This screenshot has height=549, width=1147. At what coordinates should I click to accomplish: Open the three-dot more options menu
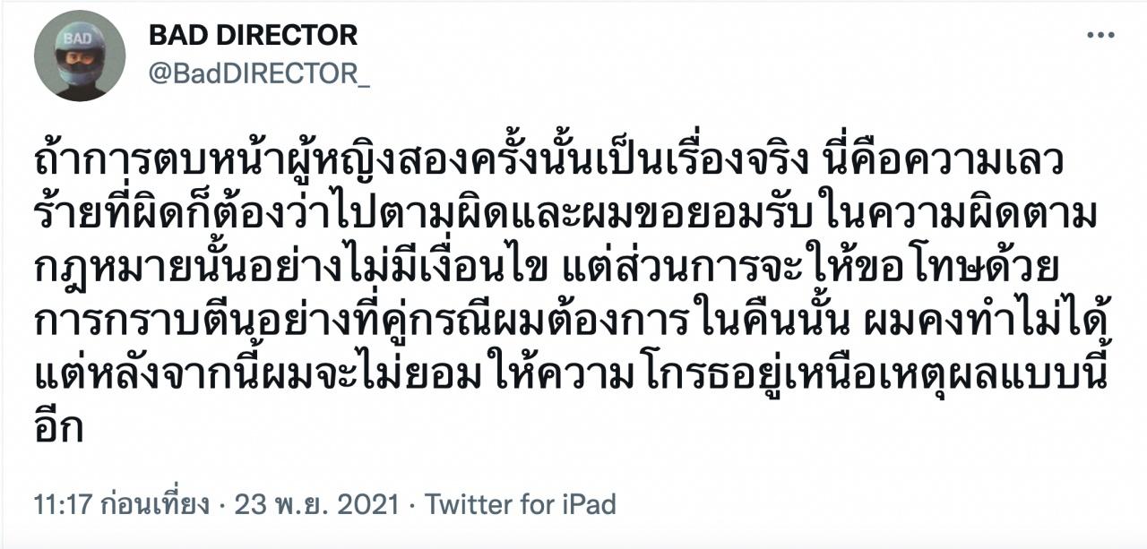(x=1100, y=36)
